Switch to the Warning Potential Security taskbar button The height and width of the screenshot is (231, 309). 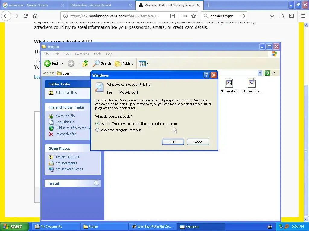pyautogui.click(x=152, y=226)
